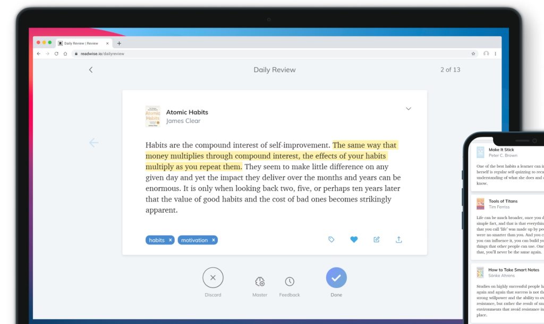Click the 2 of 13 progress counter
The width and height of the screenshot is (544, 324).
click(x=450, y=69)
